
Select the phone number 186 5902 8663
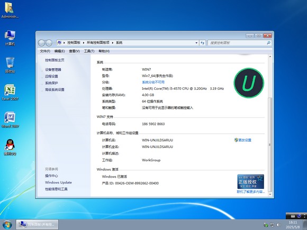point(153,124)
